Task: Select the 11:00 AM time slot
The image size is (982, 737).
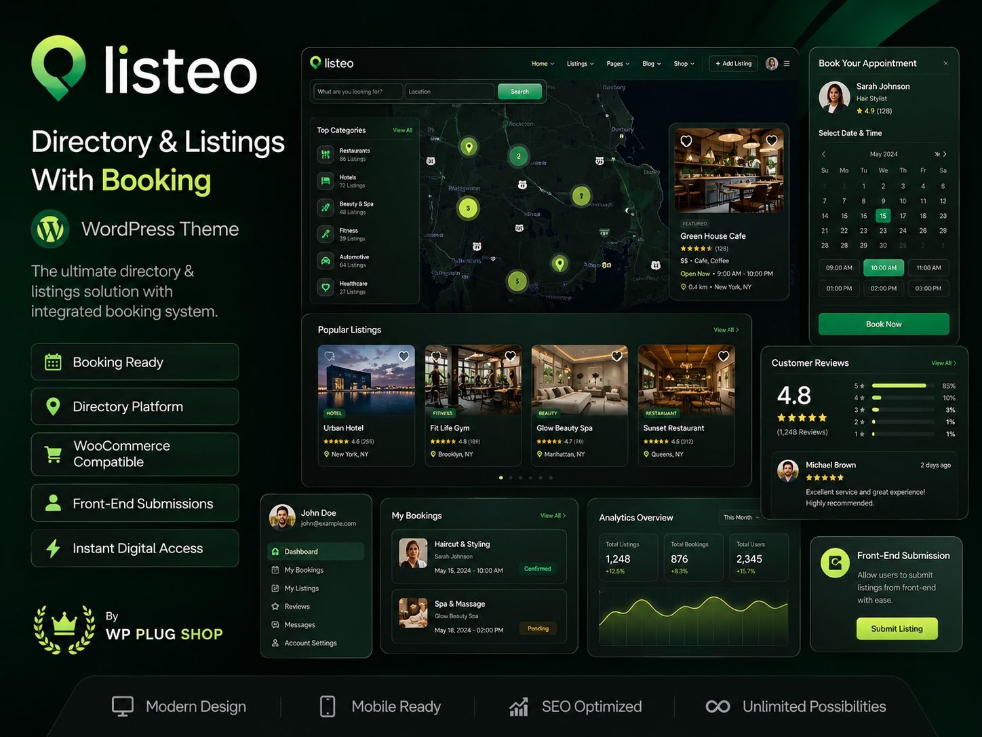Action: point(928,268)
